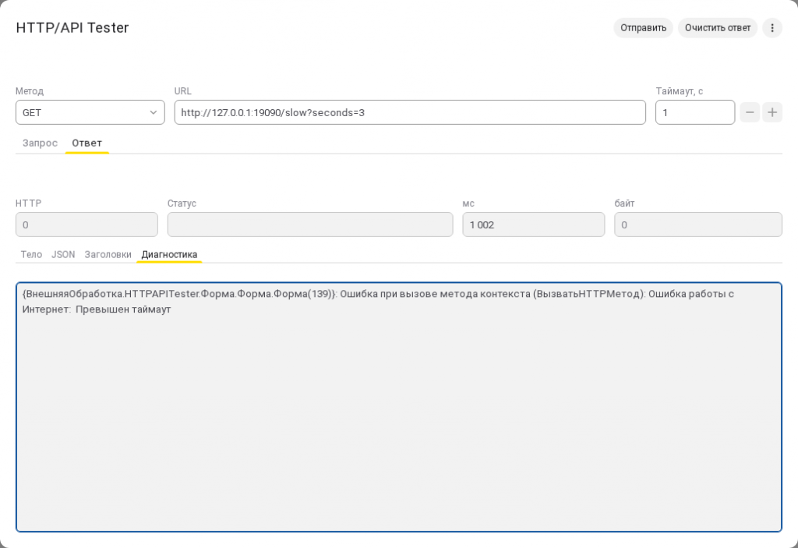The height and width of the screenshot is (548, 798).
Task: Decrease timeout with the minus button
Action: 750,112
